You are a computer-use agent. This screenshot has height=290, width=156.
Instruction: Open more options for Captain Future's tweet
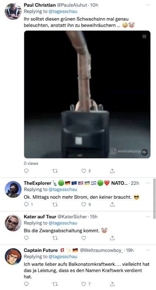pos(148,250)
